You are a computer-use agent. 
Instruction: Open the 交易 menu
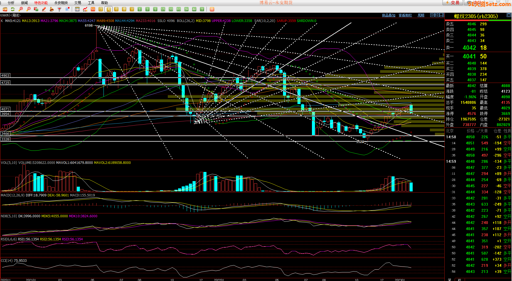click(78, 3)
